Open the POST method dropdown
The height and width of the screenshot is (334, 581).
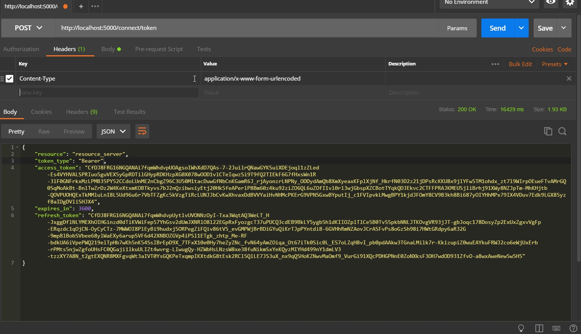(x=28, y=28)
